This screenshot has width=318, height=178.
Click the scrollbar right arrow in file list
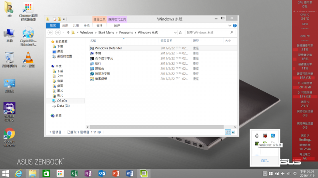click(x=235, y=127)
